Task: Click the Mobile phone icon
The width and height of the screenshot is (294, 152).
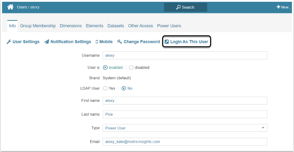Action: coord(97,42)
